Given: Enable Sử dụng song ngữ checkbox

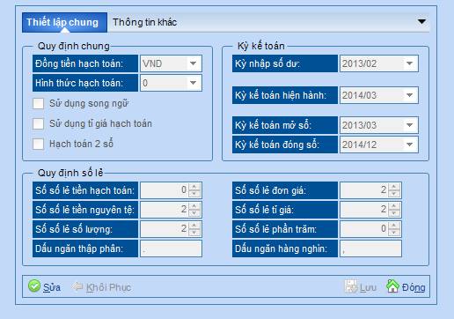Looking at the screenshot, I should click(38, 103).
